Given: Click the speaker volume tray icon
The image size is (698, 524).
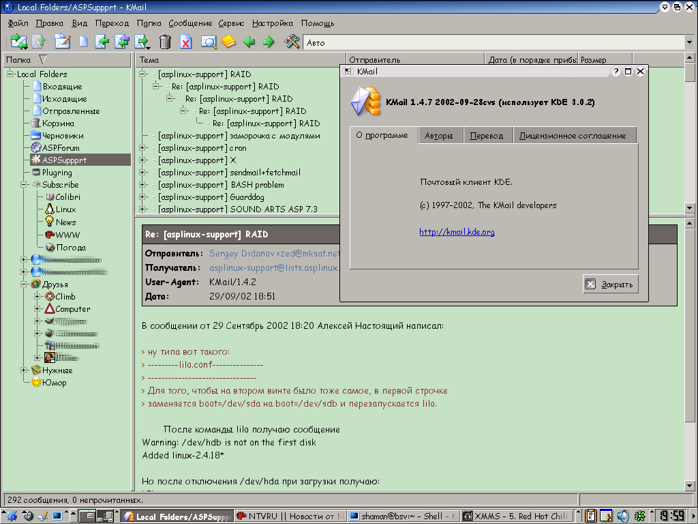Looking at the screenshot, I should (623, 516).
